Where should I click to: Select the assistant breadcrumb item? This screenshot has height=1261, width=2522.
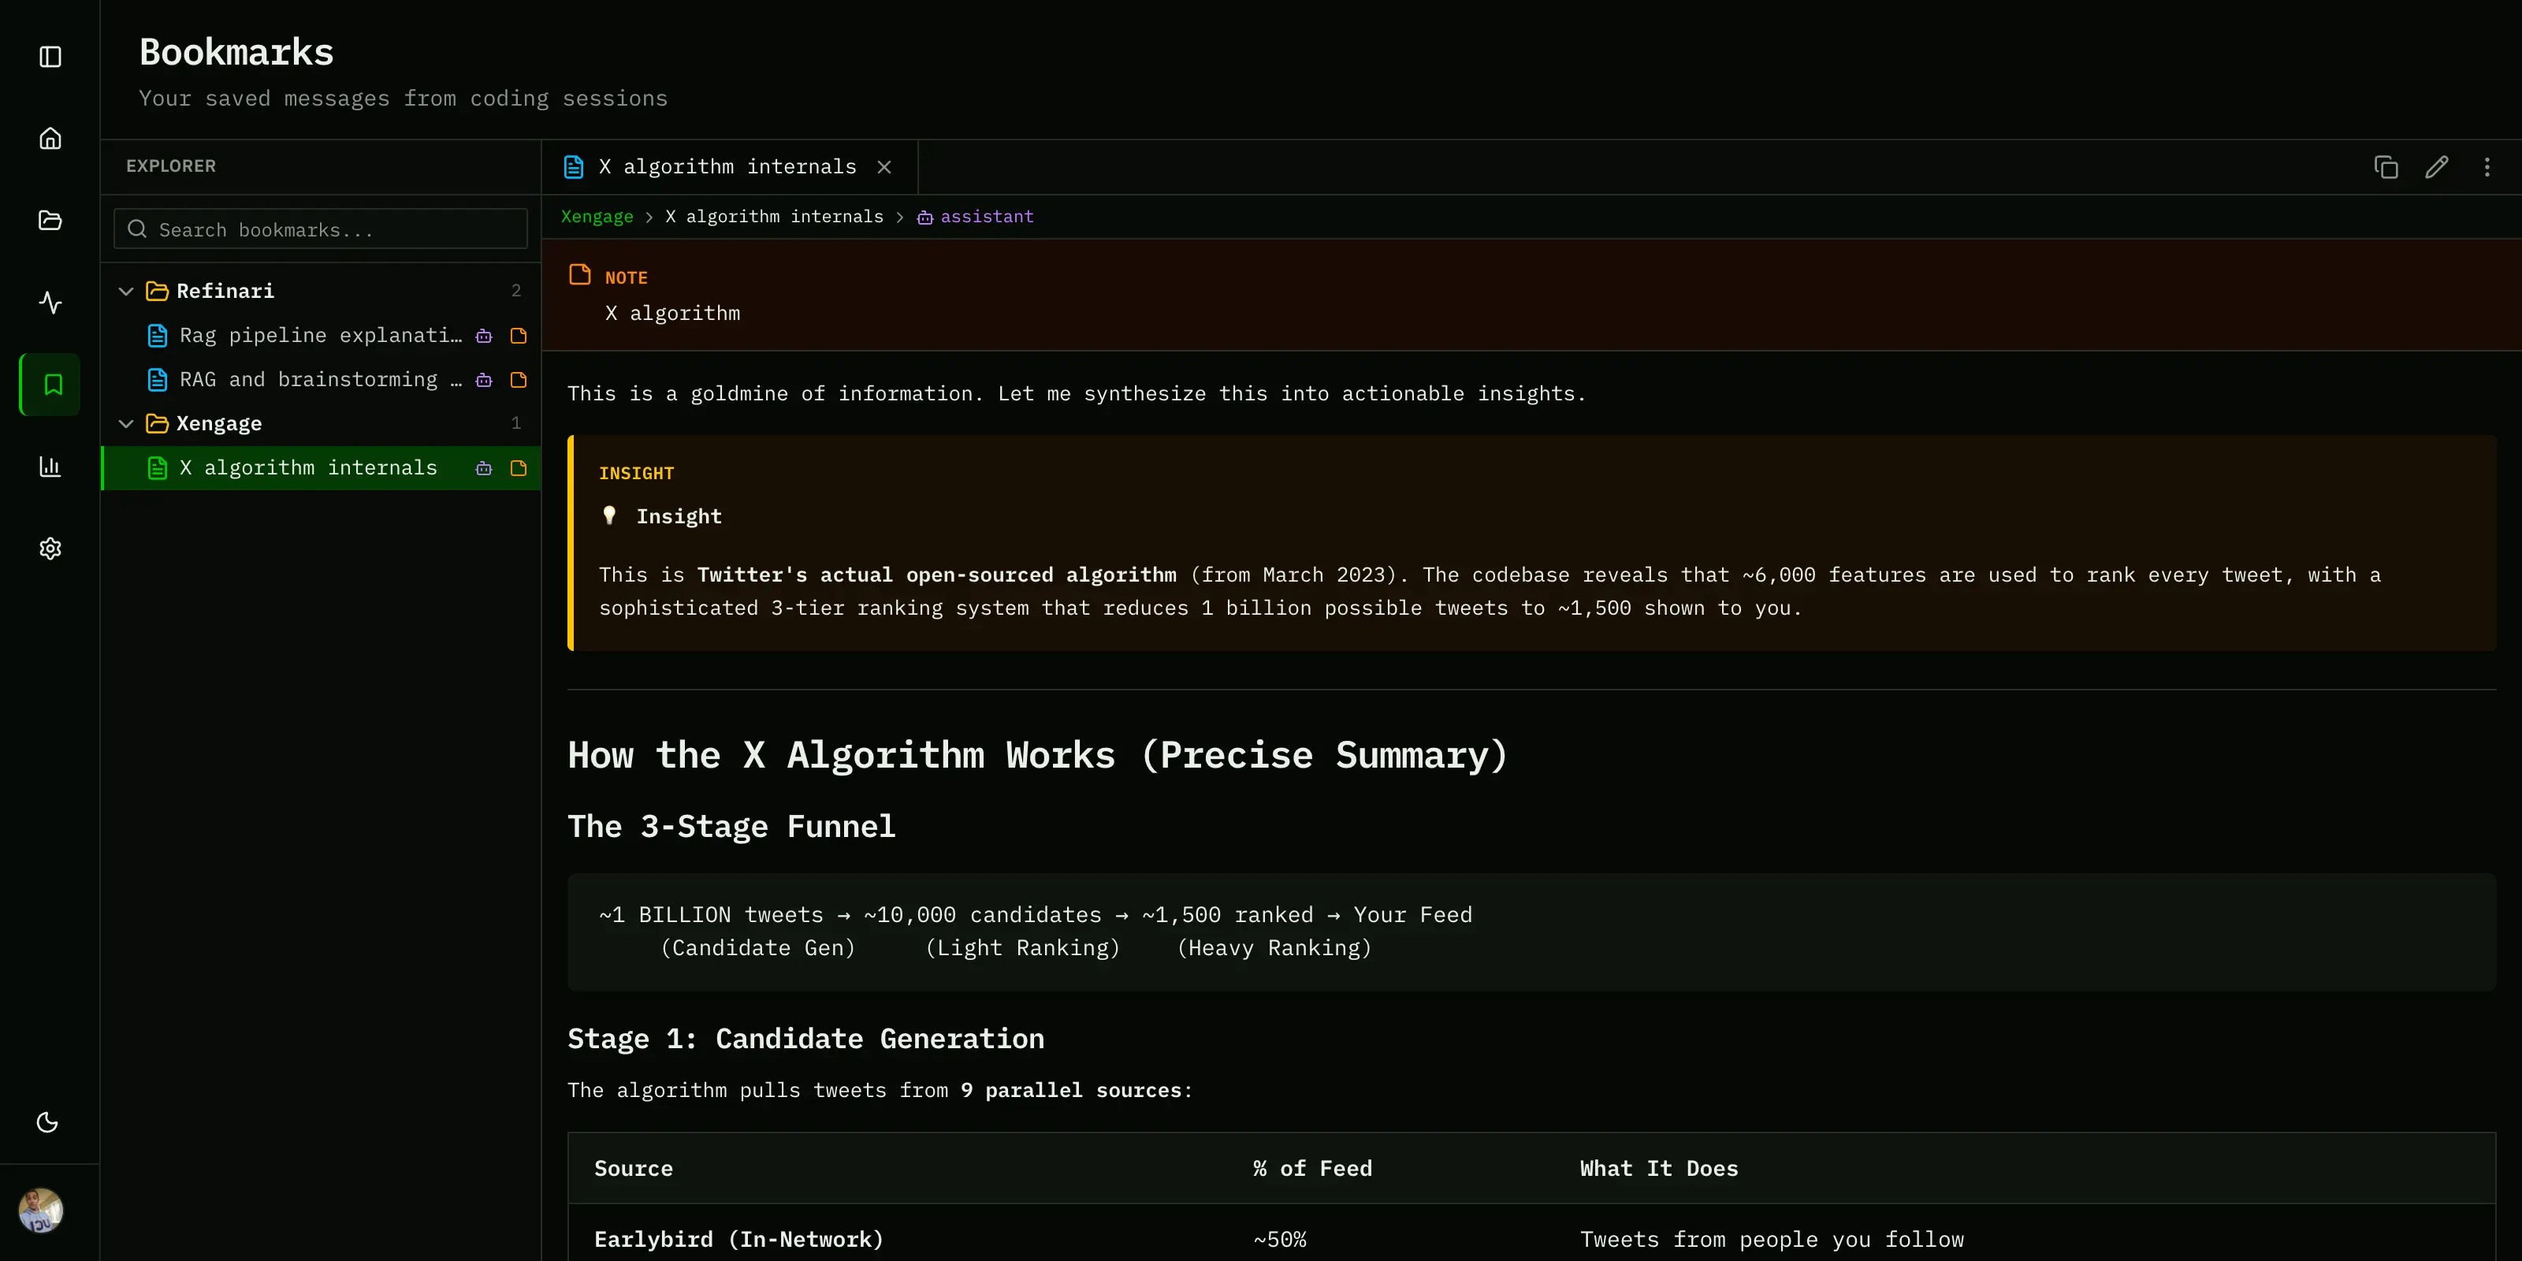(986, 217)
